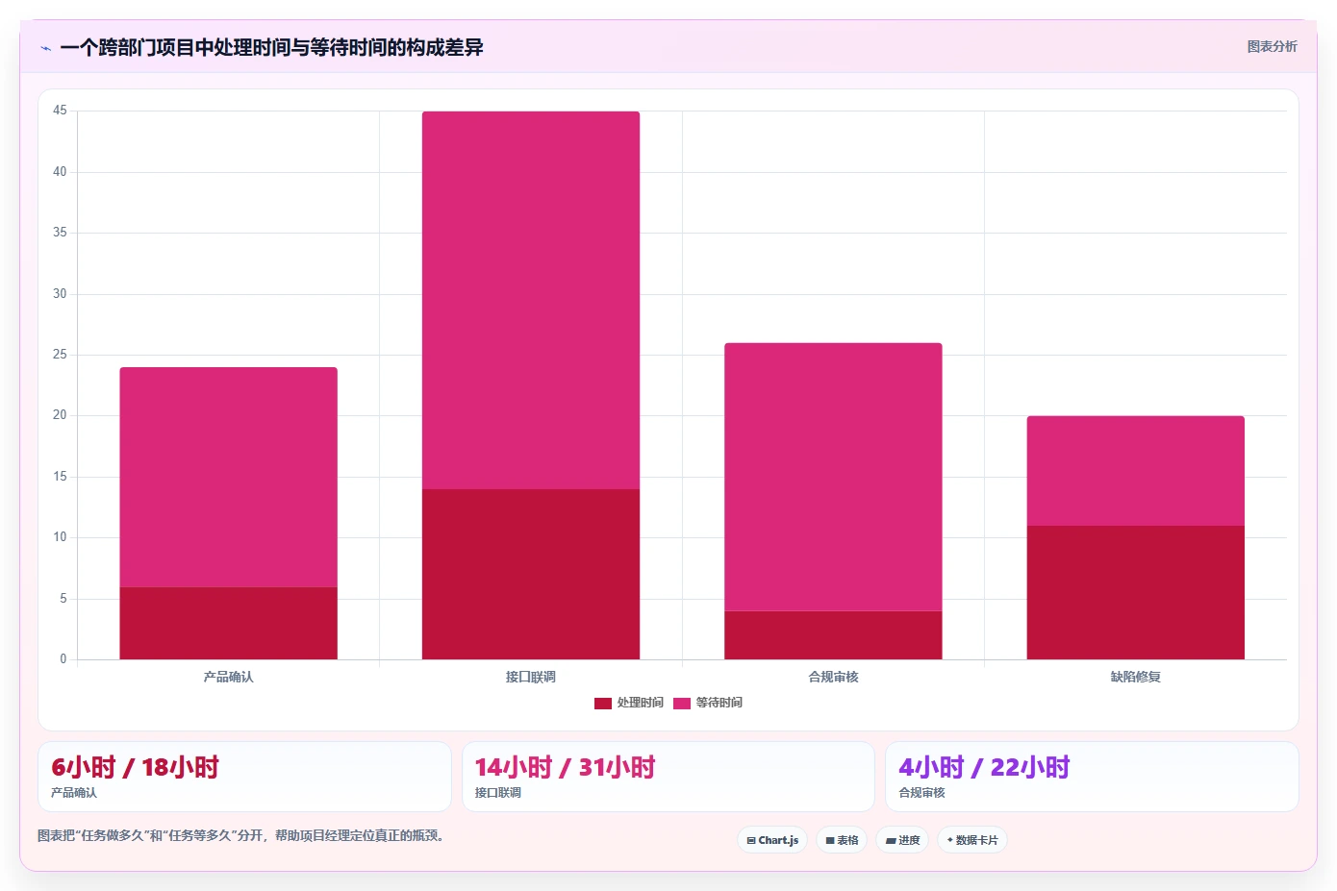The image size is (1337, 891).
Task: Click the 数据卡片 tag chip
Action: coord(972,840)
